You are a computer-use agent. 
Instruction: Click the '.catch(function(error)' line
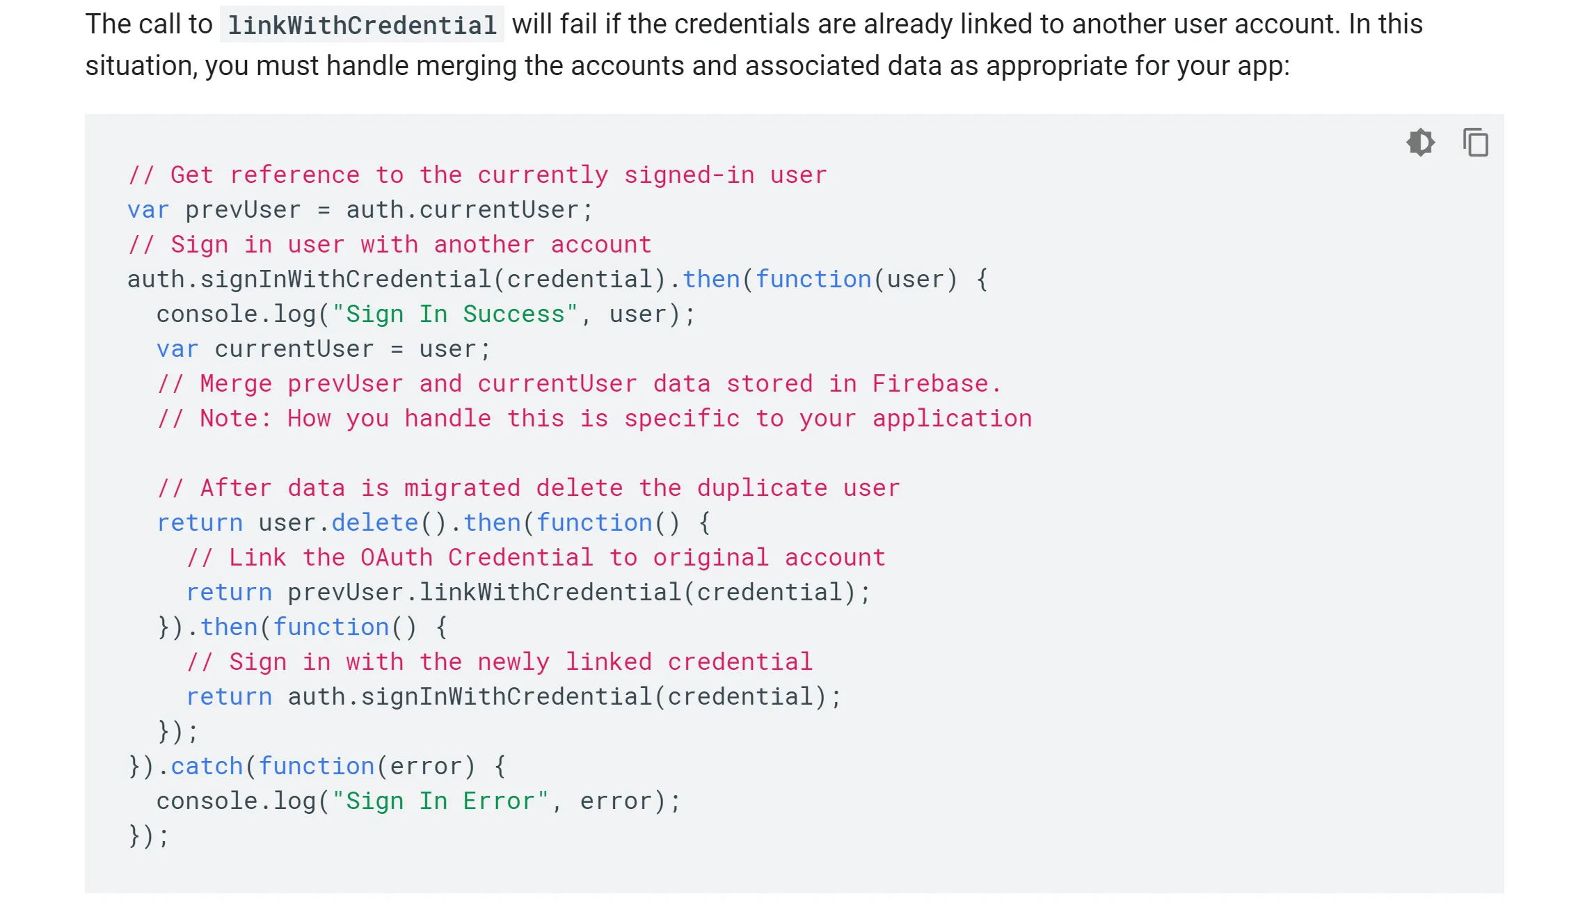click(317, 766)
